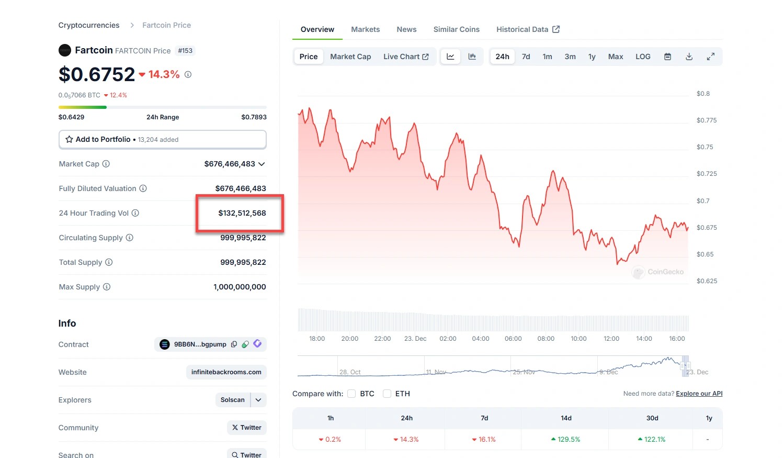Select the 7d time range
784x458 pixels.
tap(526, 57)
